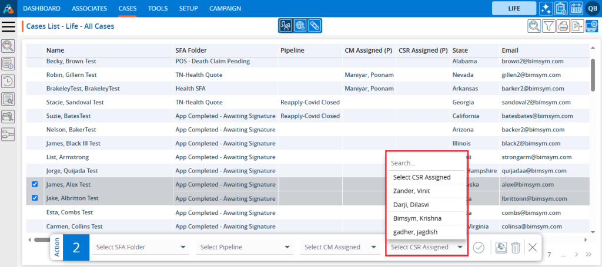Image resolution: width=602 pixels, height=267 pixels.
Task: Click the print icon in toolbar
Action: [x=563, y=26]
